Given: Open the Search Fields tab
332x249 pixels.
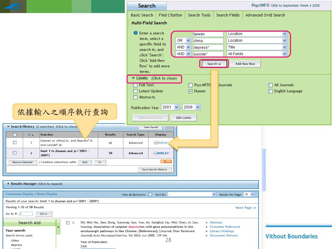Looking at the screenshot, I should click(x=228, y=15).
